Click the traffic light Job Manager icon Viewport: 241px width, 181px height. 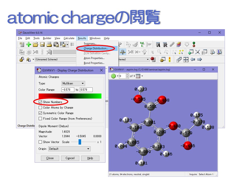[169, 59]
